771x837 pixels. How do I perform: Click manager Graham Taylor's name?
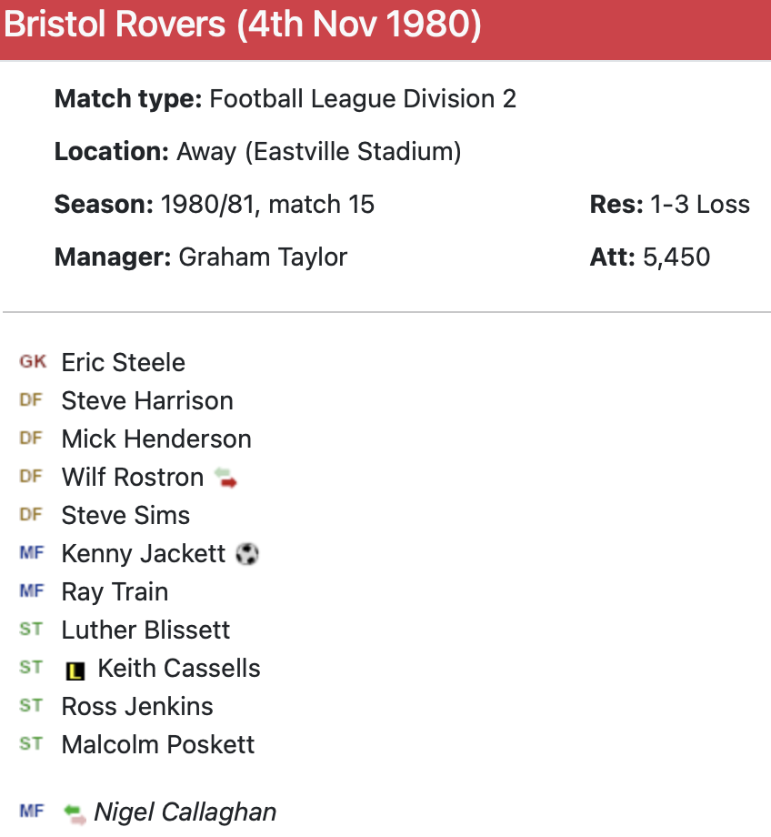263,257
